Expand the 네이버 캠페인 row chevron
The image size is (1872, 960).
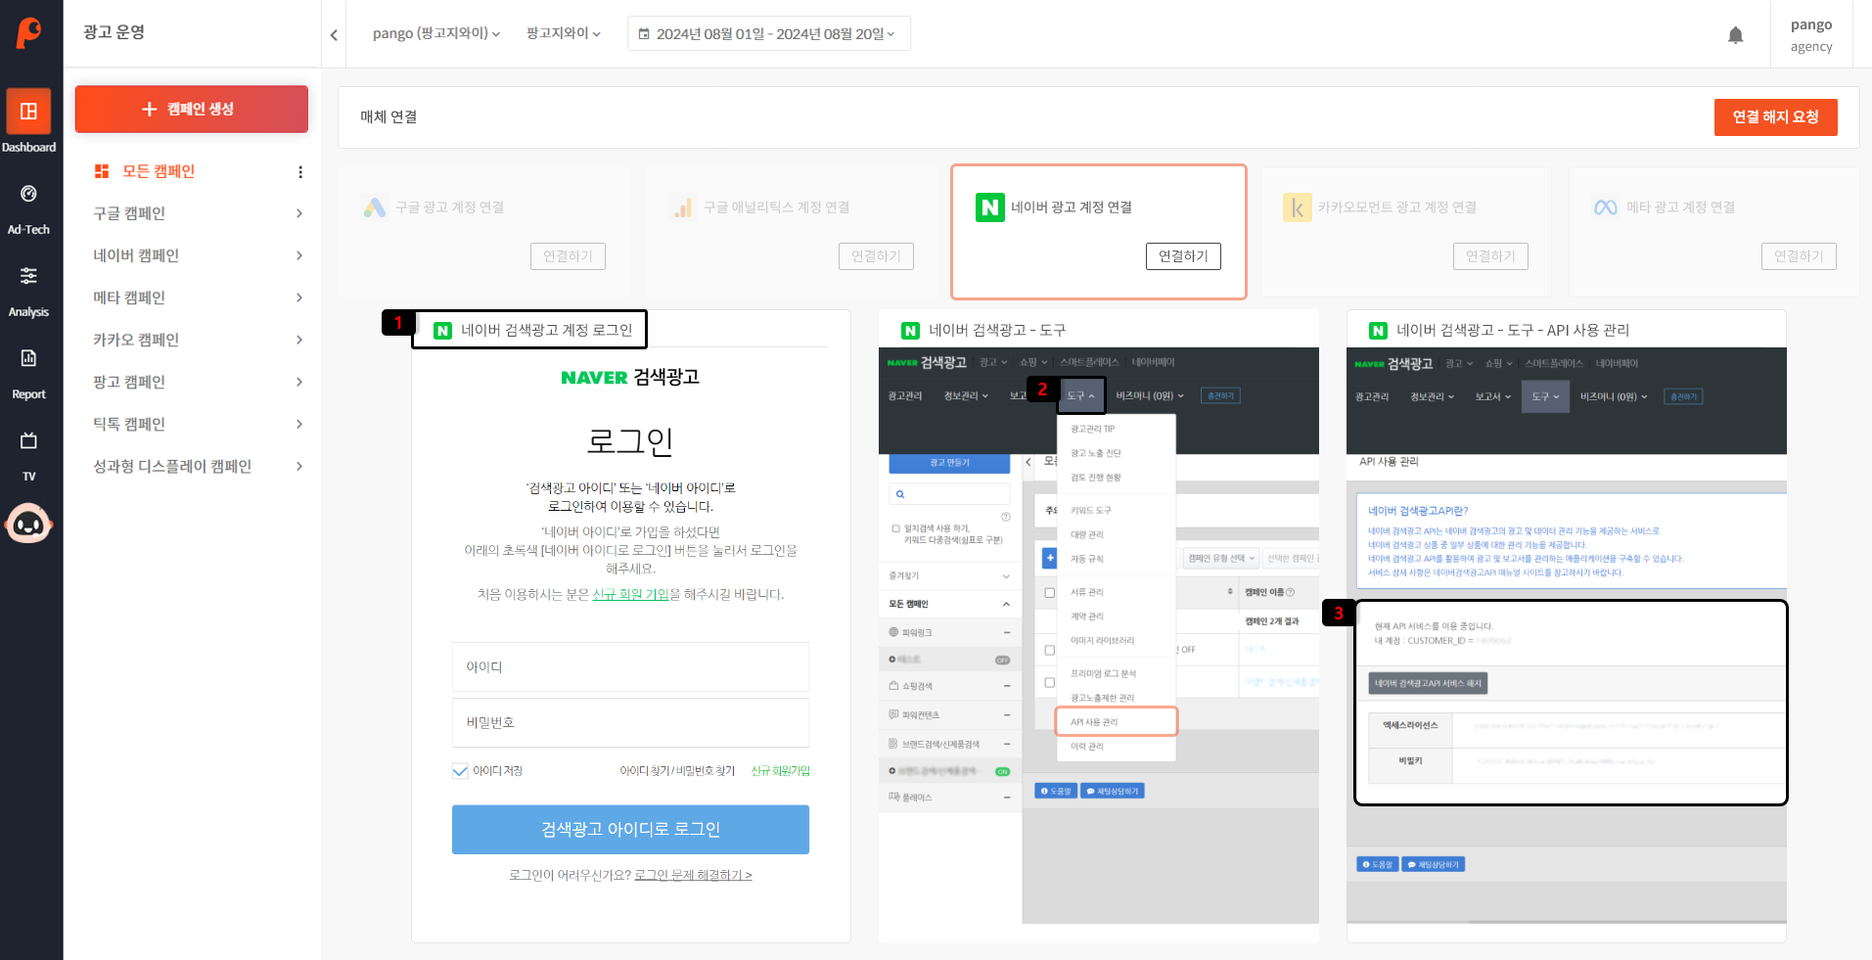tap(299, 255)
